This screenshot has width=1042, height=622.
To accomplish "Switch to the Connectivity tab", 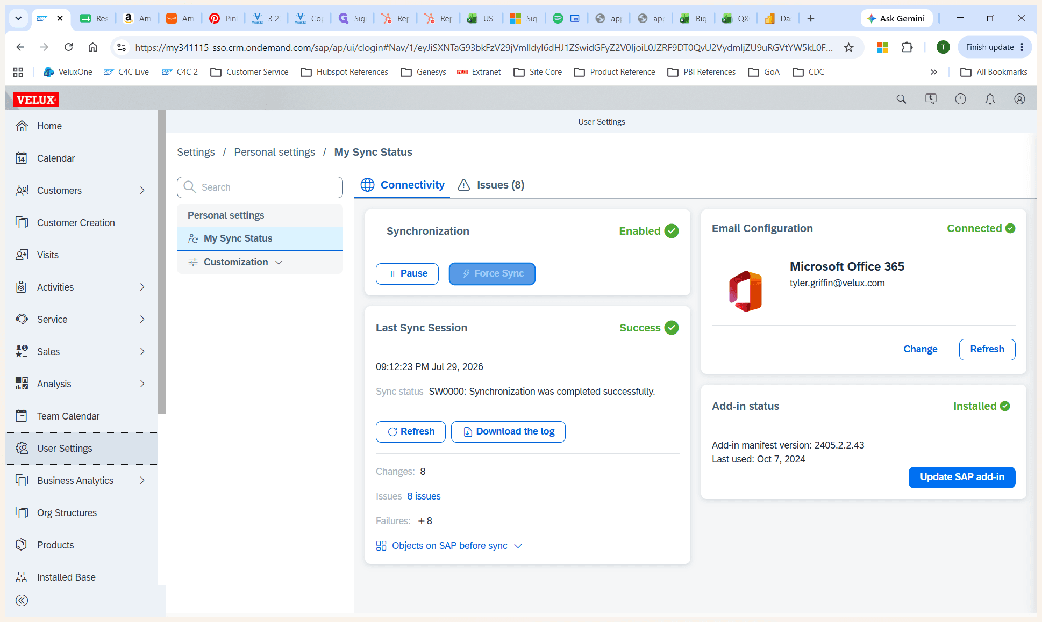I will tap(402, 185).
